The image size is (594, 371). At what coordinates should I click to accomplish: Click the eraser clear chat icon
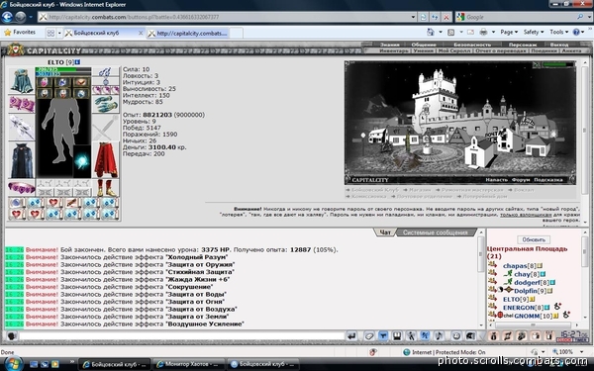pyautogui.click(x=369, y=336)
